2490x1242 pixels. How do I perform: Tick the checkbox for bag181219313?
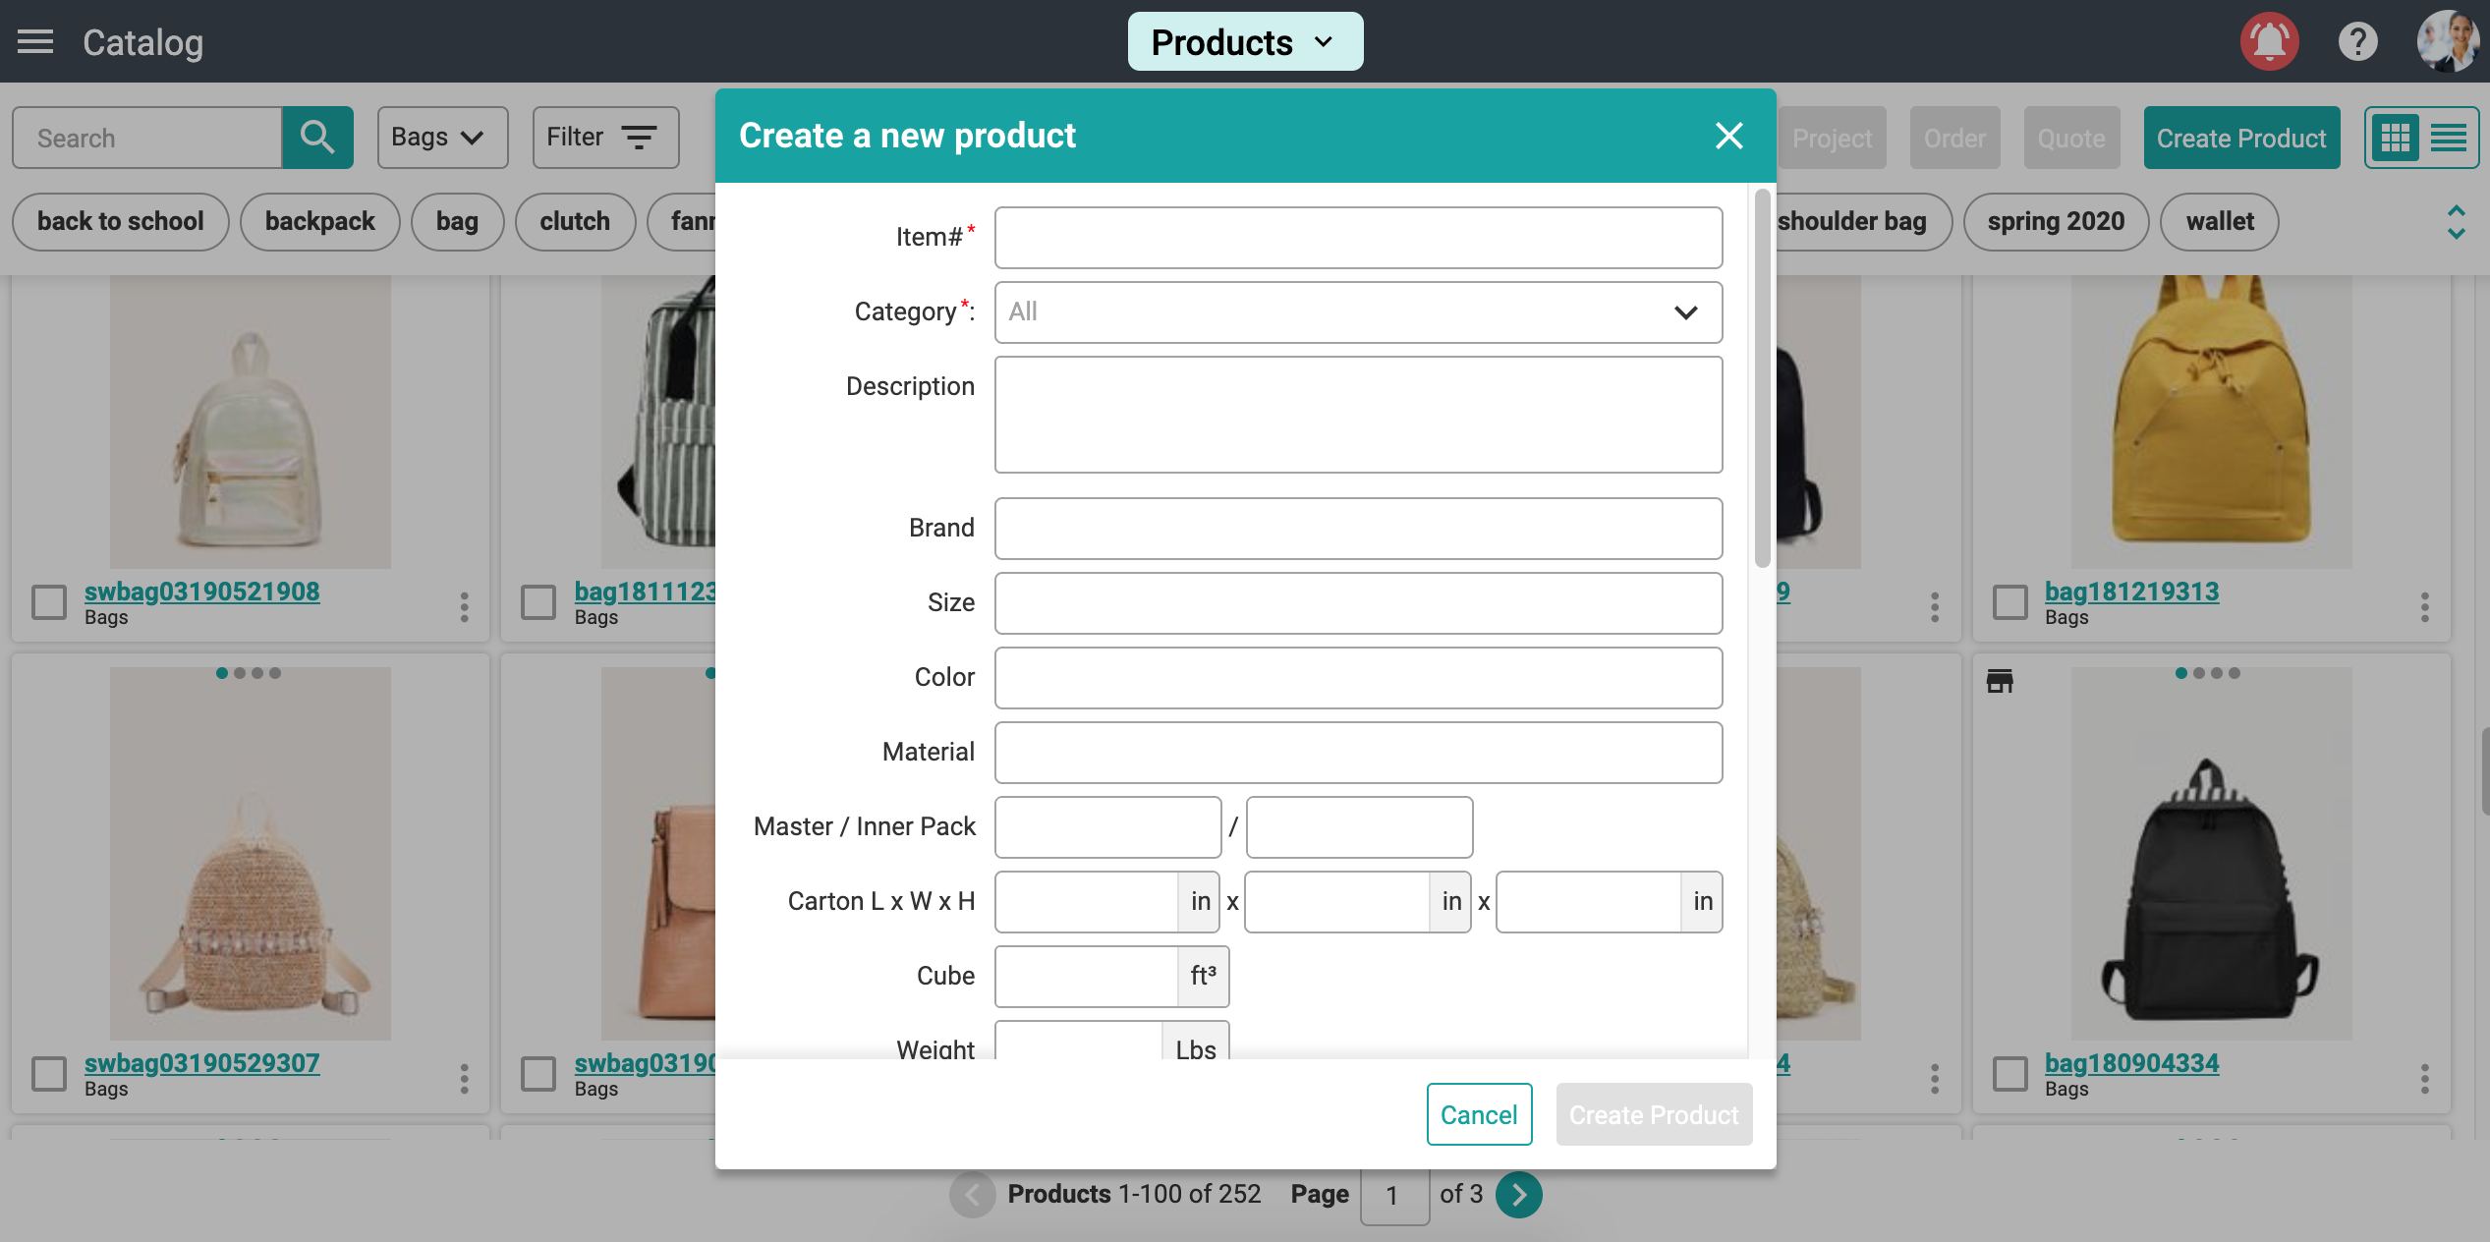pyautogui.click(x=2009, y=602)
